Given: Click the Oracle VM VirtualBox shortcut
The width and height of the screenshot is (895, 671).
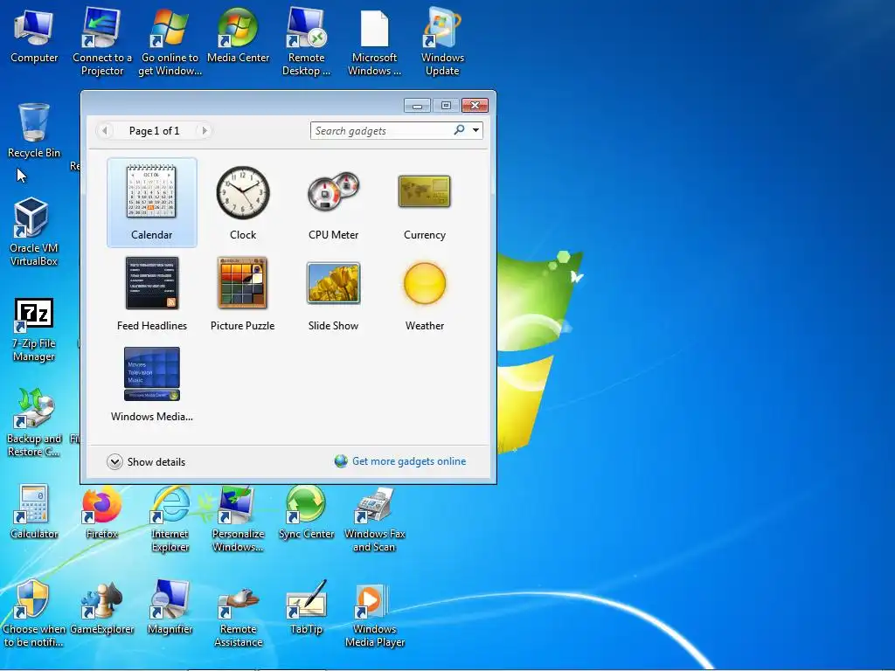Looking at the screenshot, I should point(34,232).
